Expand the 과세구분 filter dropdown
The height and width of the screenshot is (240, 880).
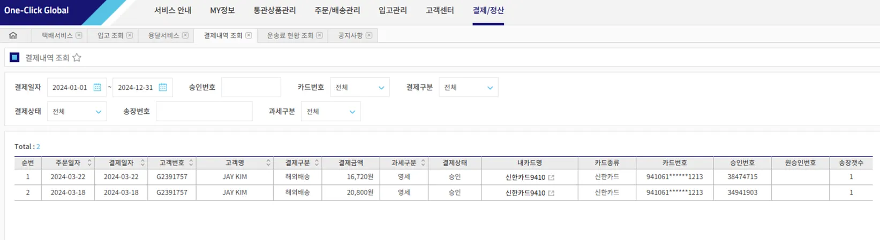click(x=330, y=111)
